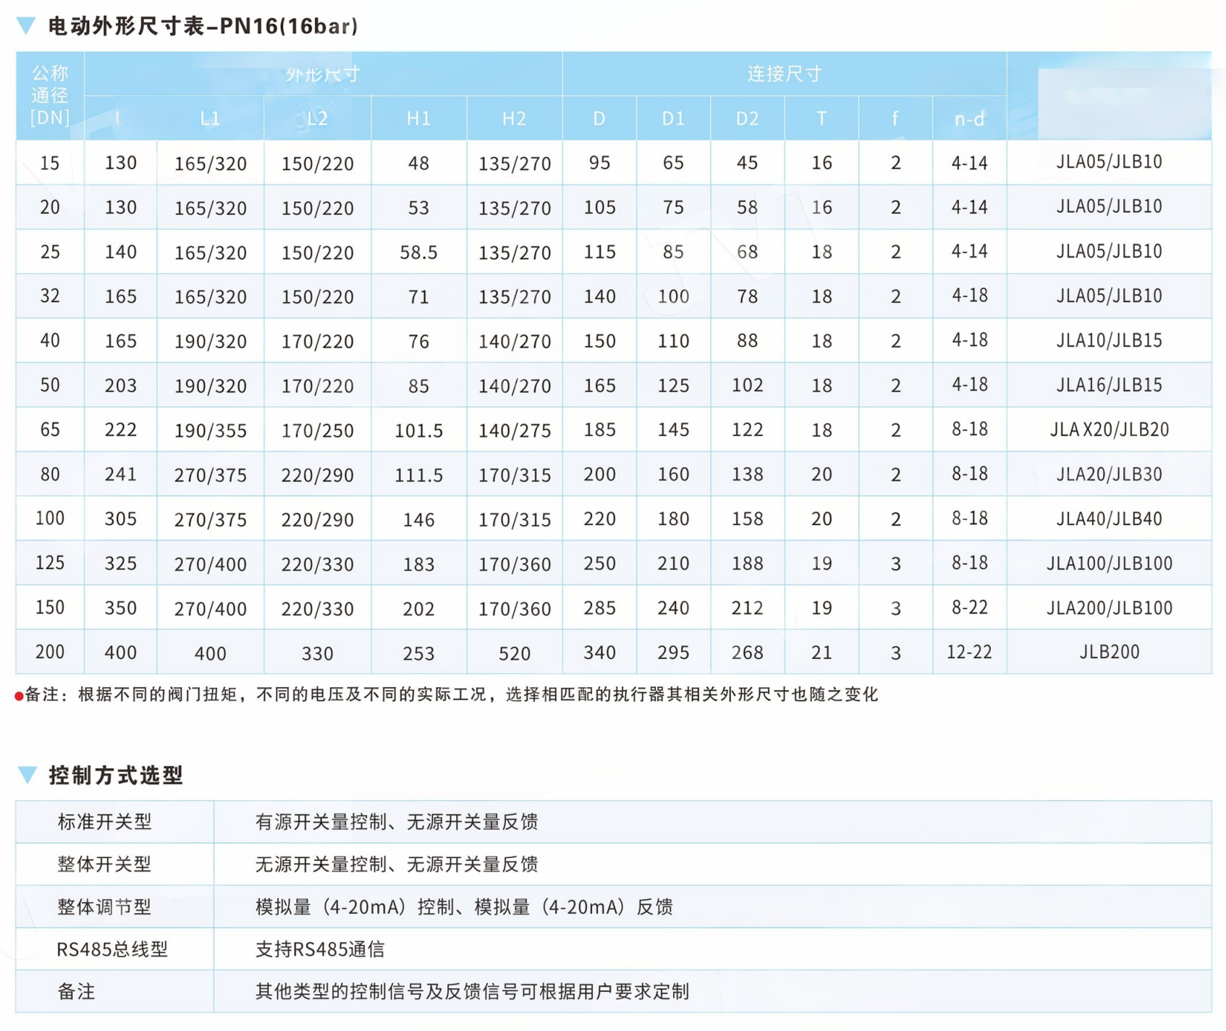Collapse the 控制方式选型 section triangle
The width and height of the screenshot is (1226, 1031).
point(27,773)
